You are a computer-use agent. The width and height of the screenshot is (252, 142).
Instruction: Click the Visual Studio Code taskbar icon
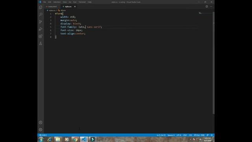84,139
